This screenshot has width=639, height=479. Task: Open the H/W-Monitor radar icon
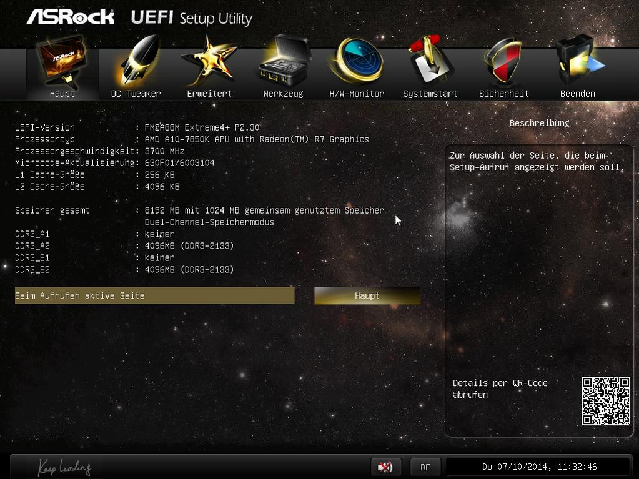click(357, 61)
